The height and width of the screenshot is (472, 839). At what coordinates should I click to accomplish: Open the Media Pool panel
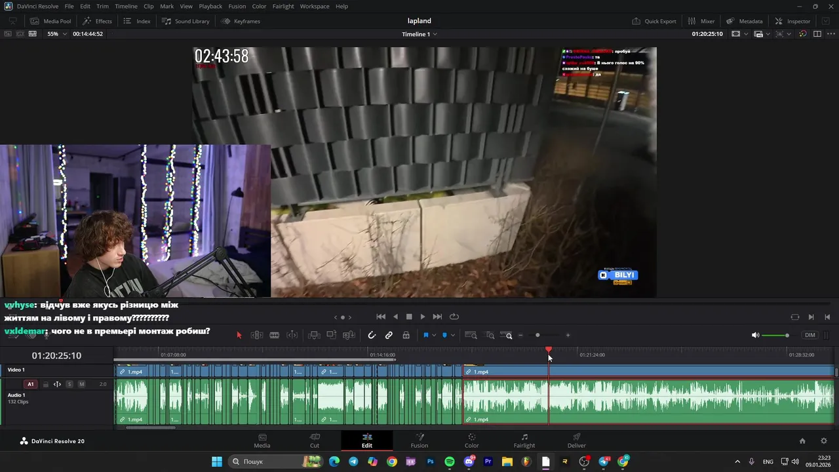(x=50, y=21)
